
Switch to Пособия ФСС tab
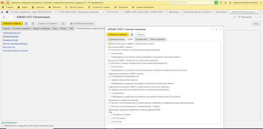tap(141, 39)
